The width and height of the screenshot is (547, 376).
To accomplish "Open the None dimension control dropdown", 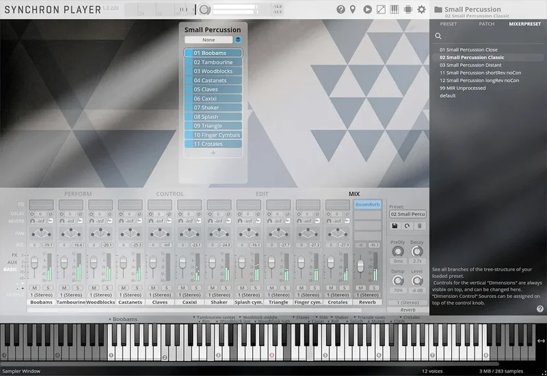I will click(x=209, y=40).
